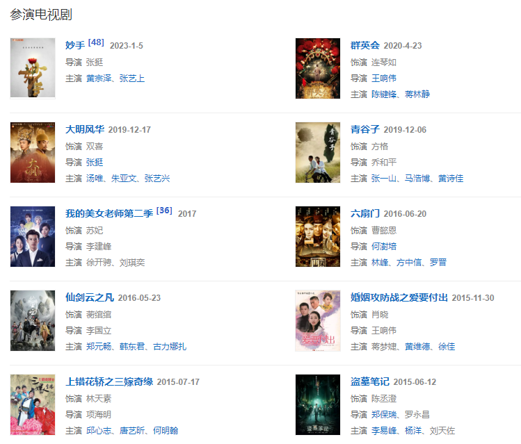This screenshot has width=521, height=444.
Task: Open the 仙剑云之凡 poster thumbnail
Action: [33, 320]
